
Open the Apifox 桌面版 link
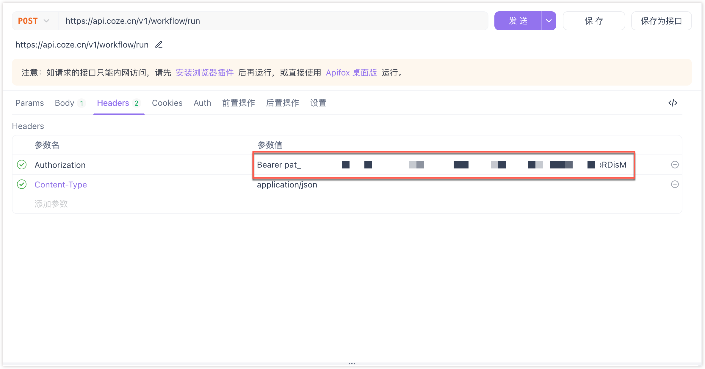pos(351,72)
